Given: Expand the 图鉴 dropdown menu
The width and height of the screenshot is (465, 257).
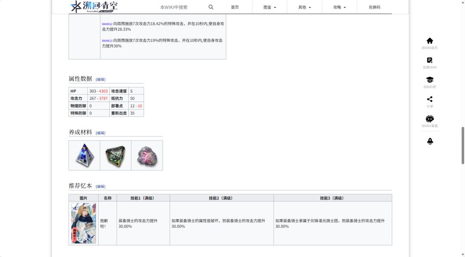Looking at the screenshot, I should pos(270,7).
